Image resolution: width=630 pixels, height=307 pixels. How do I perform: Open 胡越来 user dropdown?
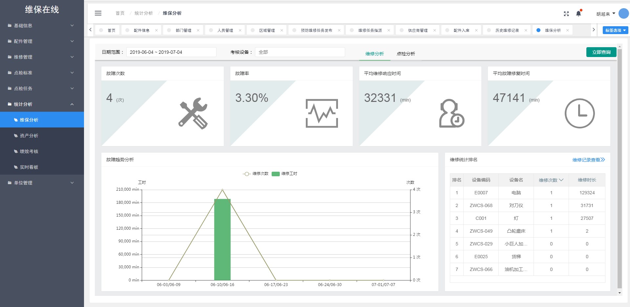pos(606,14)
